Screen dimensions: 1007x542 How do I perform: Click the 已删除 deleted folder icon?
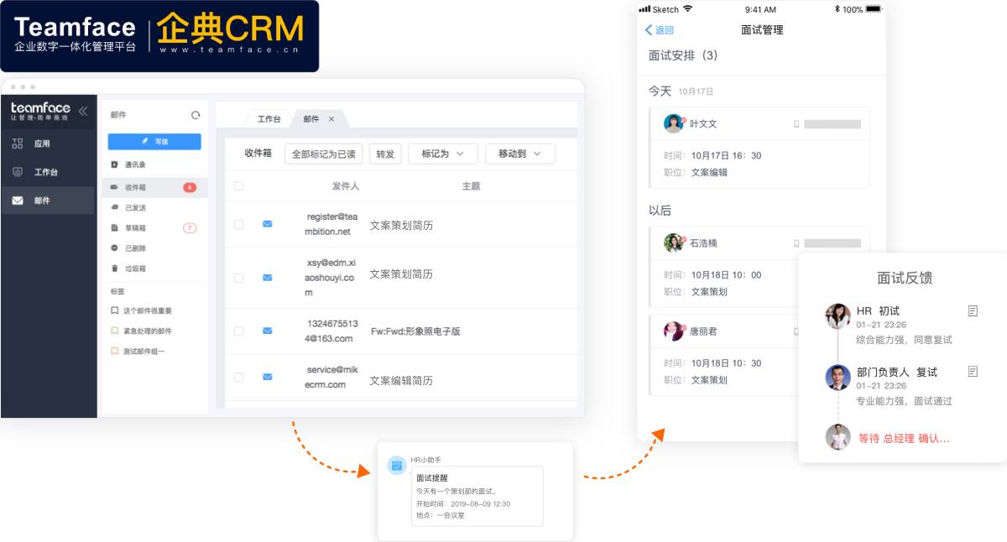coord(115,248)
